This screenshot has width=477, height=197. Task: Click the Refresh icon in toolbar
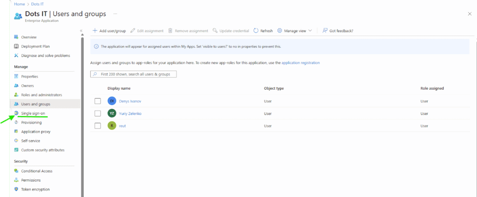(256, 31)
